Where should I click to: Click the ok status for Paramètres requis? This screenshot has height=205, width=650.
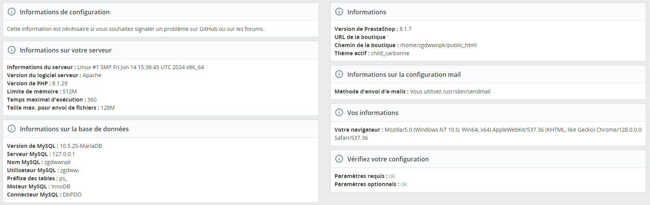[x=392, y=176]
